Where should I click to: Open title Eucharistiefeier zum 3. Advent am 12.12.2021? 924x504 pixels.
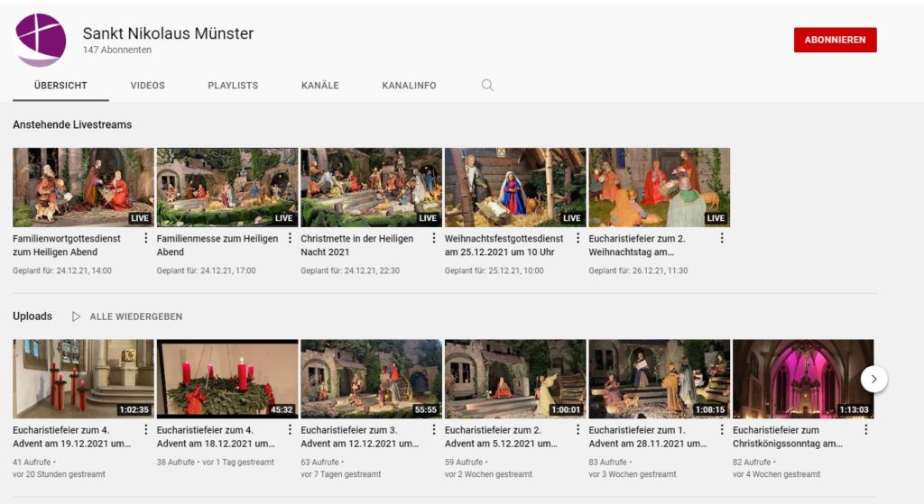(359, 437)
